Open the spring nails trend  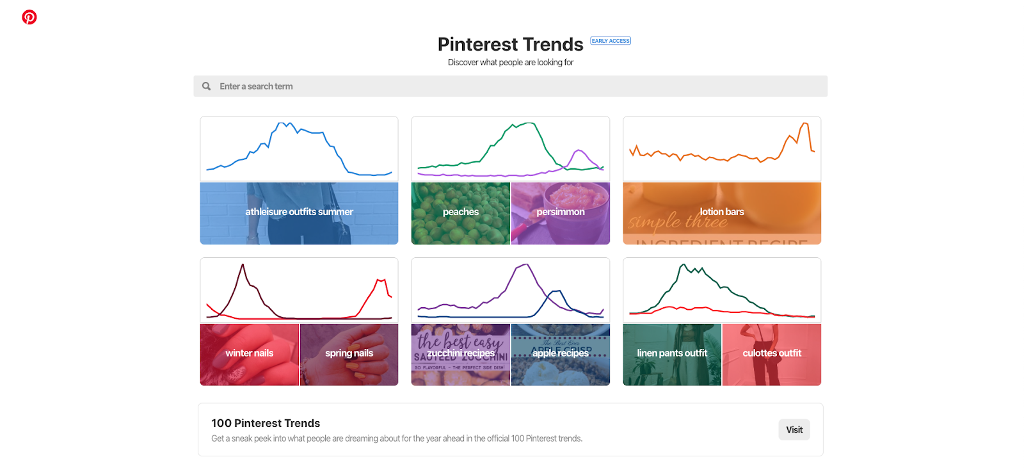click(x=349, y=353)
